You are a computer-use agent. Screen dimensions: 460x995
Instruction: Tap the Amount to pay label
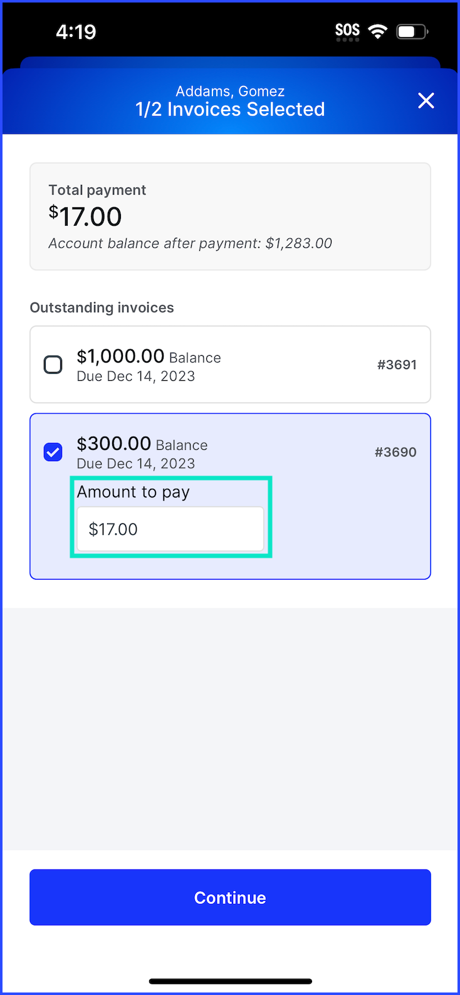(x=133, y=492)
